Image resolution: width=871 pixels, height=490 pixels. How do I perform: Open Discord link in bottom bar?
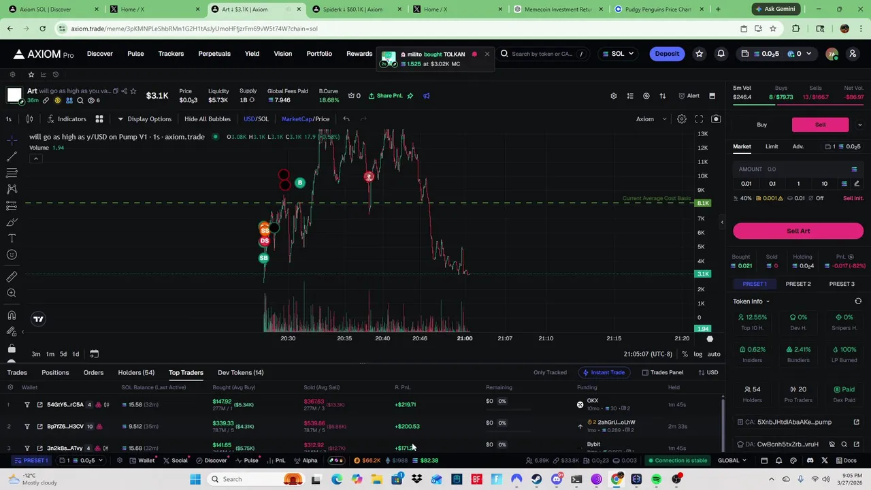(810, 461)
